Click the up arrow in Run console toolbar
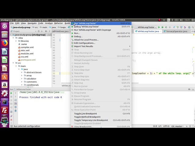Viewport: 195px width, 146px height. [x=16, y=93]
